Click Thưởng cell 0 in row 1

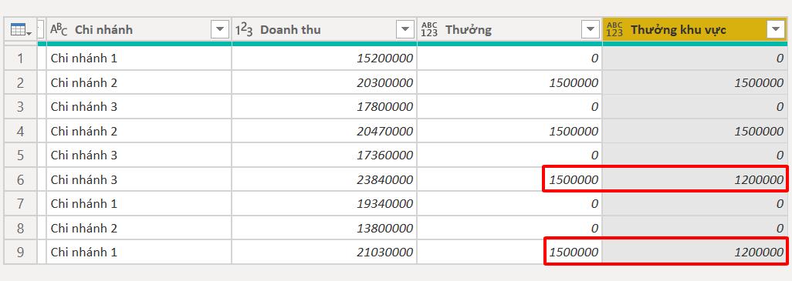pyautogui.click(x=509, y=59)
